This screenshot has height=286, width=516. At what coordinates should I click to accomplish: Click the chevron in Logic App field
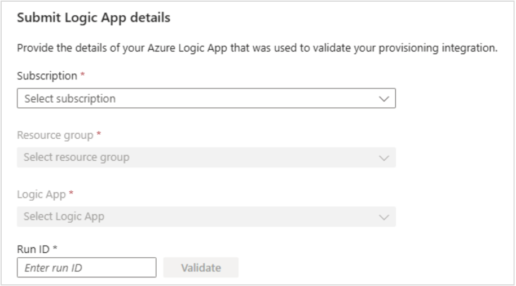pyautogui.click(x=383, y=217)
